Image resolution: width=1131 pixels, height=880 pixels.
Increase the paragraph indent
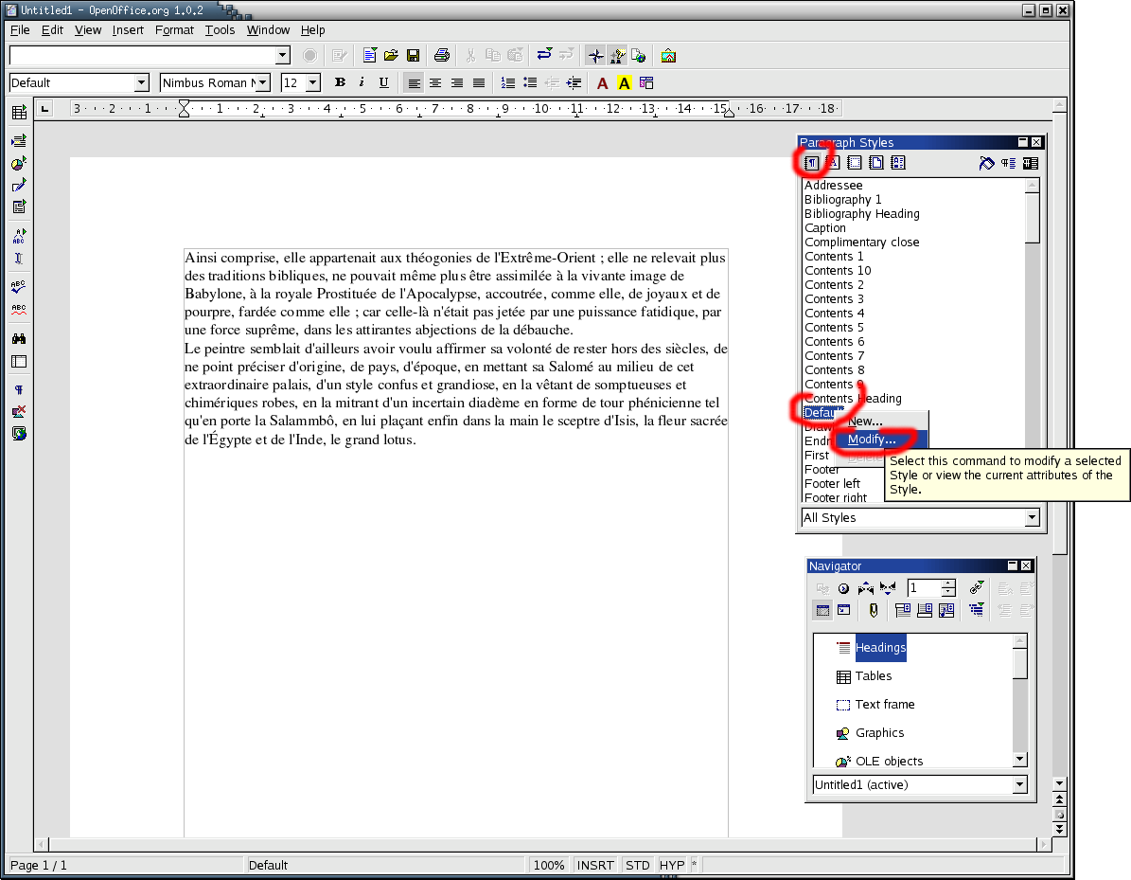[x=574, y=83]
